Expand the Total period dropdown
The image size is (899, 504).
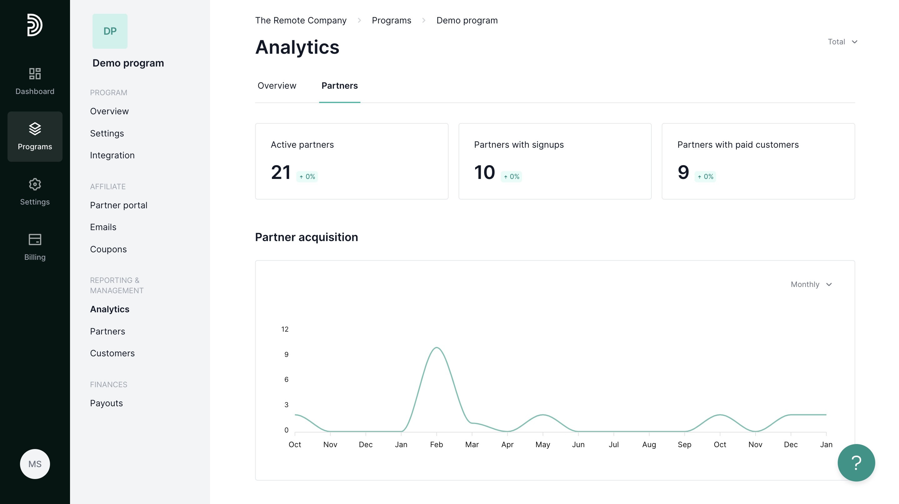pyautogui.click(x=842, y=42)
